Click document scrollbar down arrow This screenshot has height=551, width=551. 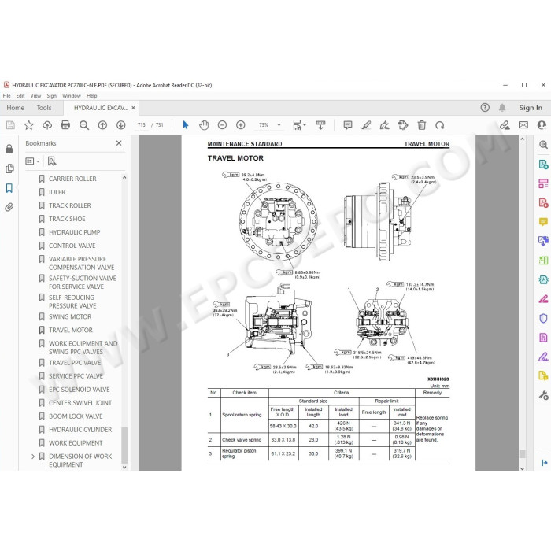(523, 468)
